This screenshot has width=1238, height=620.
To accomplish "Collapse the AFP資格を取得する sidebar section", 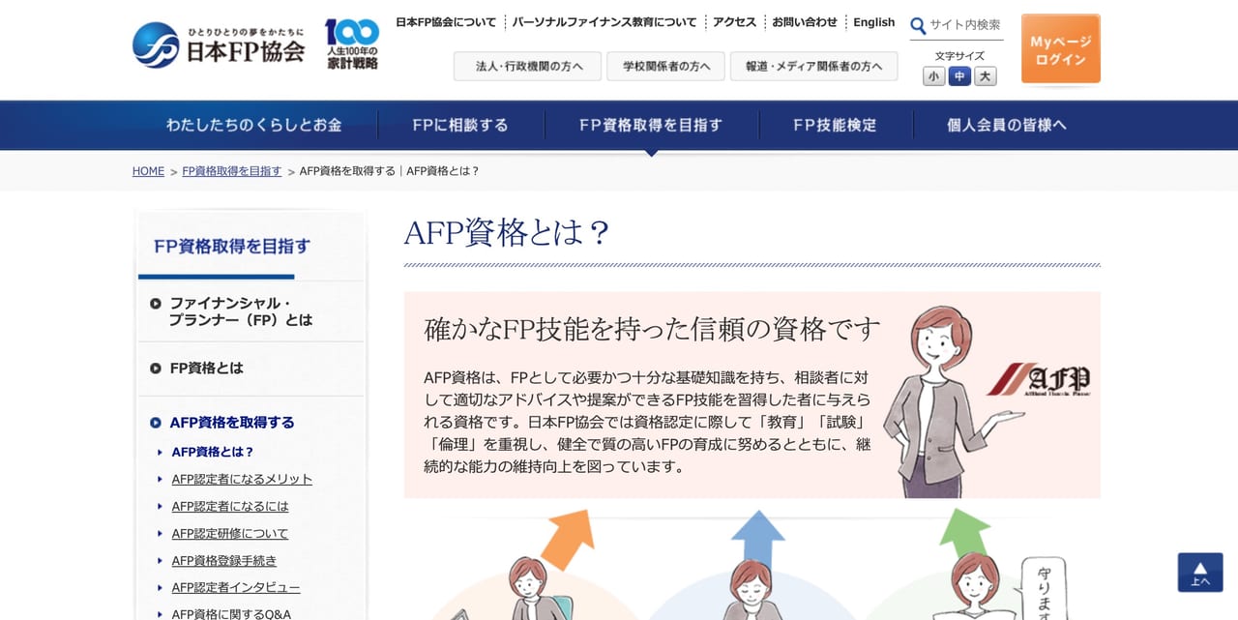I will [x=251, y=423].
